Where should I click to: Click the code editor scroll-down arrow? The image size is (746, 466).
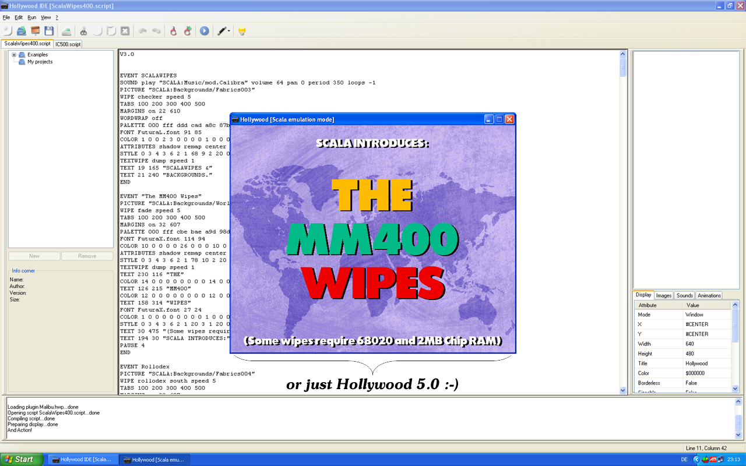click(x=623, y=390)
